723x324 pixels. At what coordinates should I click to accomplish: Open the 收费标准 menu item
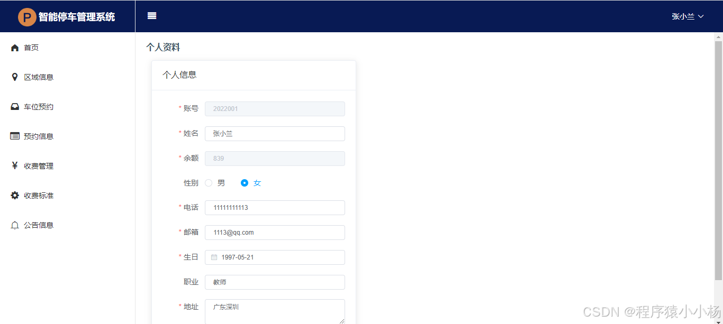coord(67,196)
